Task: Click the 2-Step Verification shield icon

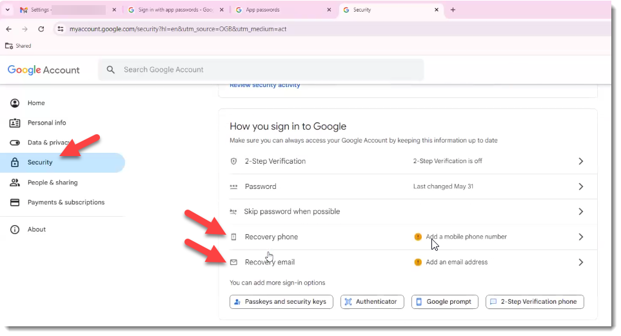Action: (233, 161)
